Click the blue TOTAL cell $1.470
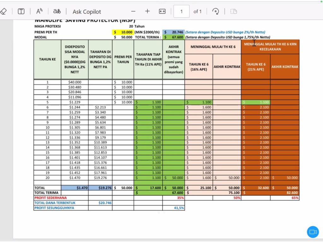 (x=75, y=188)
